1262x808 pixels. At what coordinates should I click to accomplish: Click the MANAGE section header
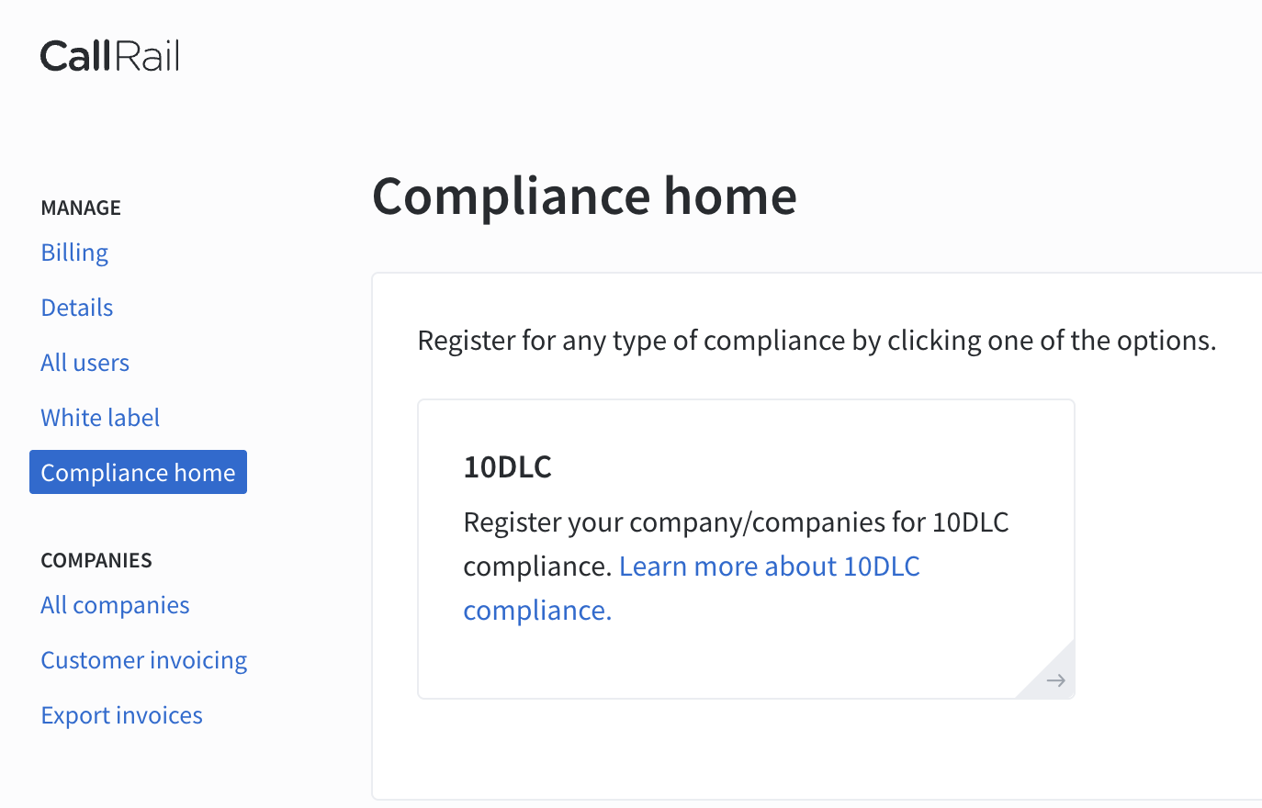(80, 208)
